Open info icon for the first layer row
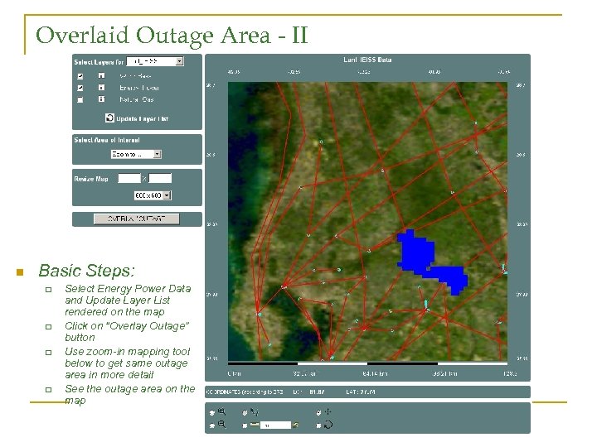 (101, 75)
